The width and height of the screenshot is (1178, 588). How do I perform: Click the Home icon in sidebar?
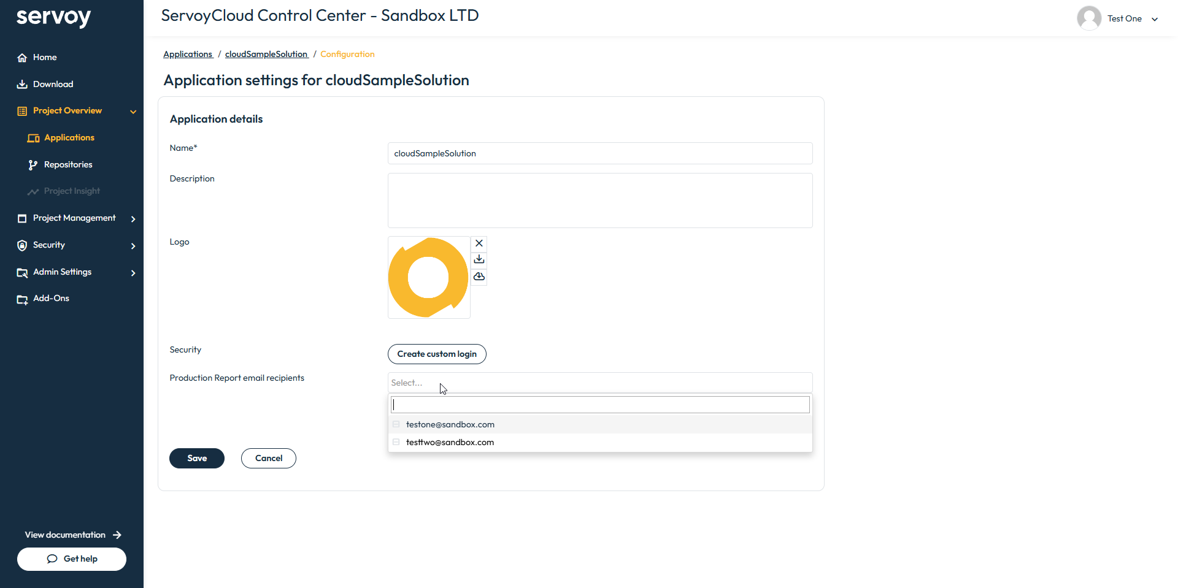tap(22, 58)
